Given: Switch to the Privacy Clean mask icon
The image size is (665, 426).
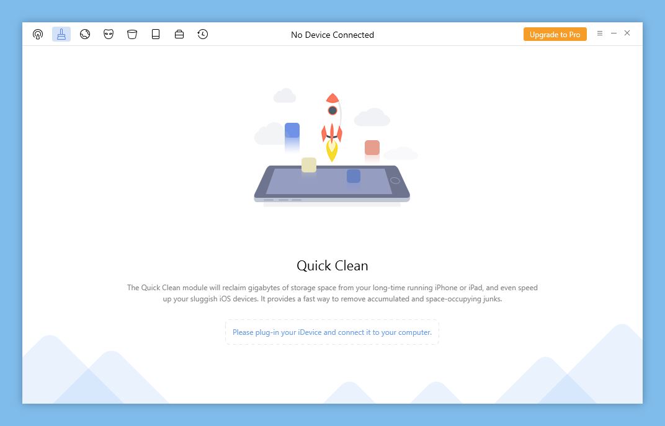Looking at the screenshot, I should click(109, 35).
